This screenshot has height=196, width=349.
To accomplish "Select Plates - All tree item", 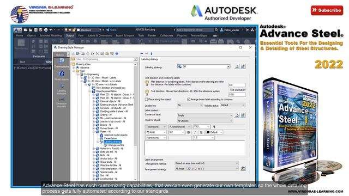I will click(x=105, y=132).
